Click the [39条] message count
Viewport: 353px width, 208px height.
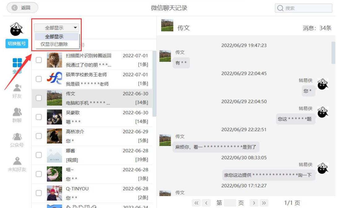pyautogui.click(x=142, y=160)
